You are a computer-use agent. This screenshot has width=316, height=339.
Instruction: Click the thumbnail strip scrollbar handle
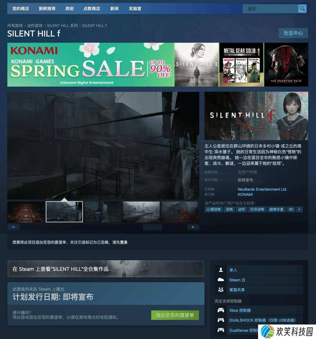pyautogui.click(x=153, y=227)
